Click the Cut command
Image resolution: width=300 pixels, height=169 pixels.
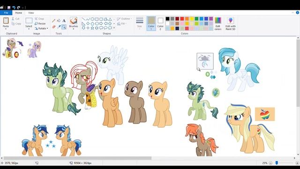pyautogui.click(x=15, y=19)
